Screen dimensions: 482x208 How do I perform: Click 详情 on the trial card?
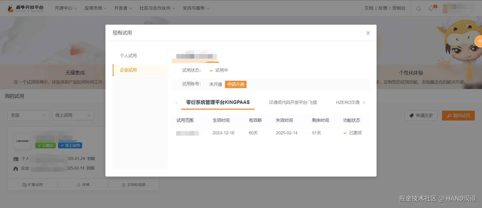tap(83, 185)
